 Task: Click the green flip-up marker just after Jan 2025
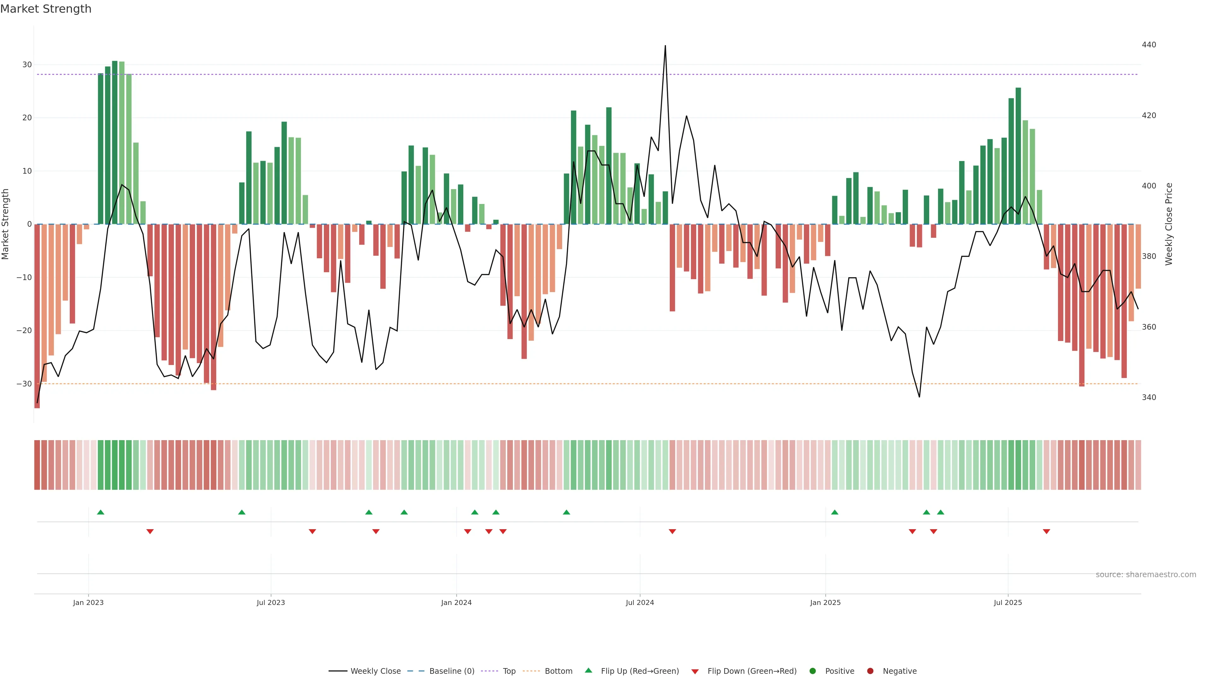click(x=835, y=512)
